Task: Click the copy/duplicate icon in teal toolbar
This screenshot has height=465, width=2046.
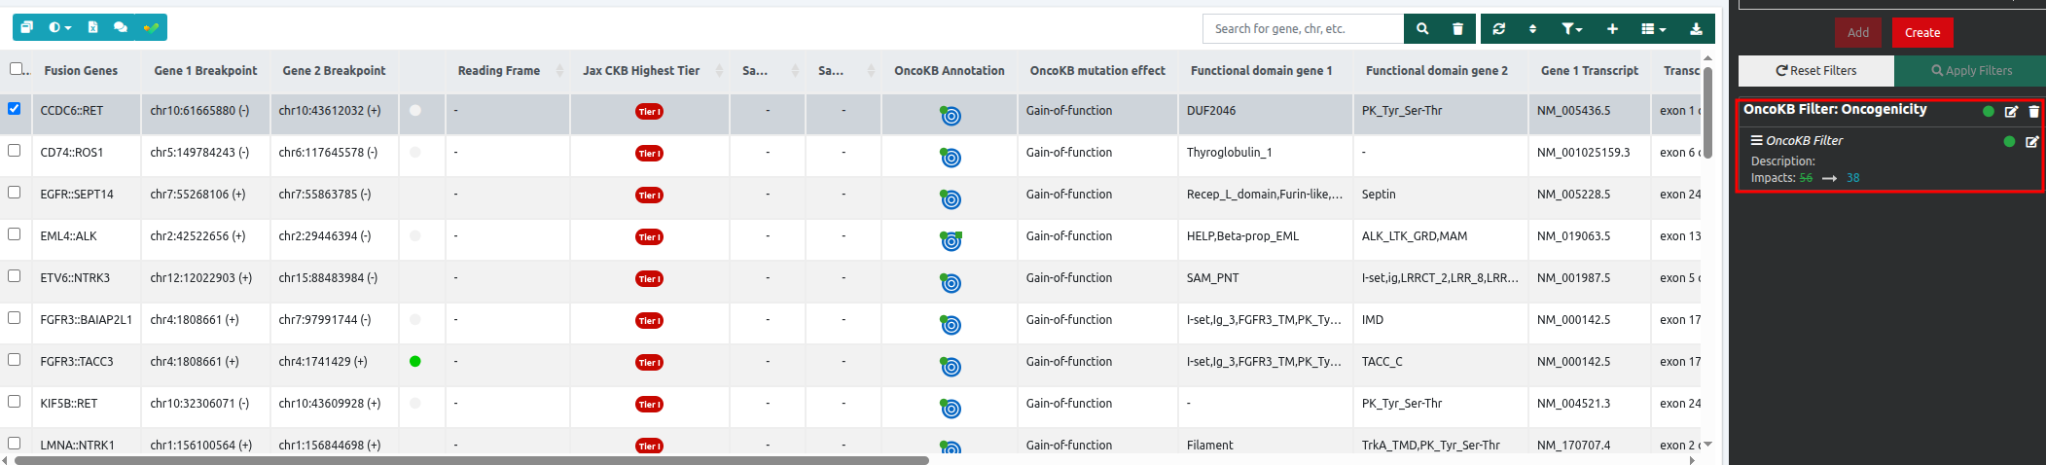Action: 27,27
